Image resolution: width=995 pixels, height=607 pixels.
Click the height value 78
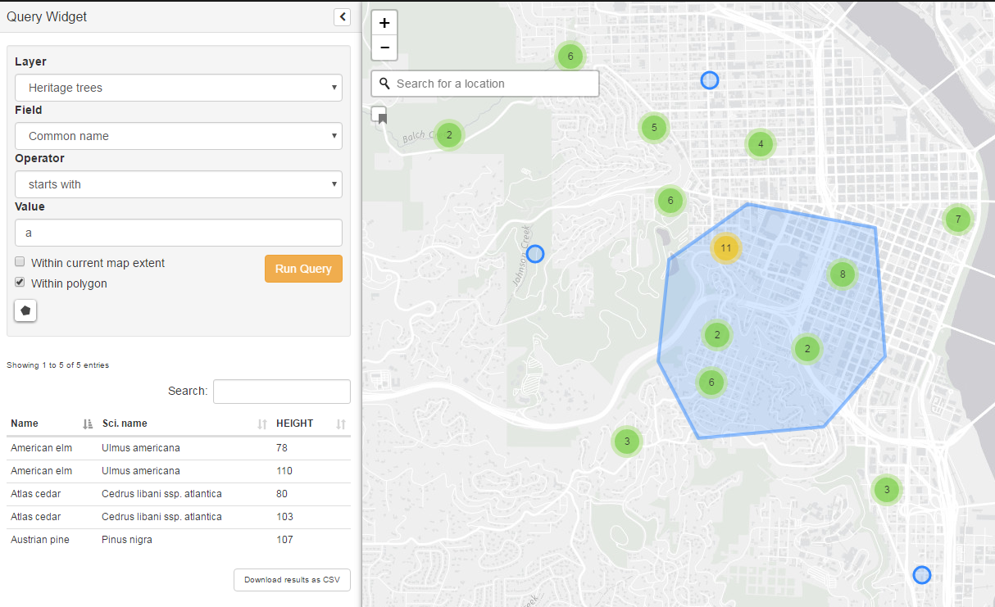pos(282,448)
